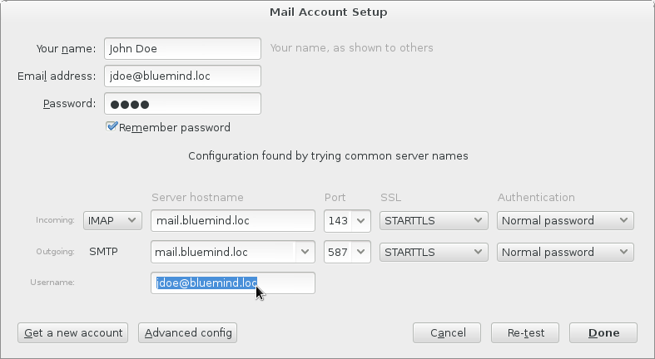Expand the outgoing port 587 dropdown arrow
655x359 pixels.
click(361, 252)
